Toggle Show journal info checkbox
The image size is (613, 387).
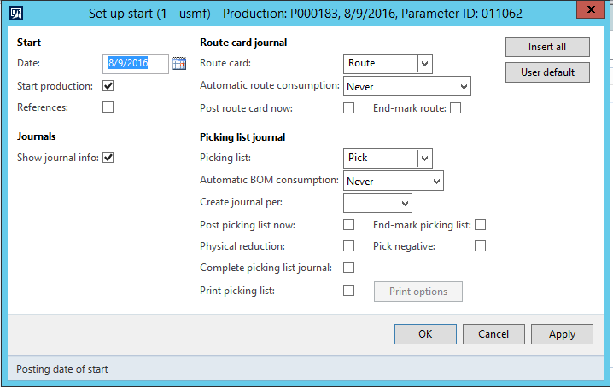point(108,158)
